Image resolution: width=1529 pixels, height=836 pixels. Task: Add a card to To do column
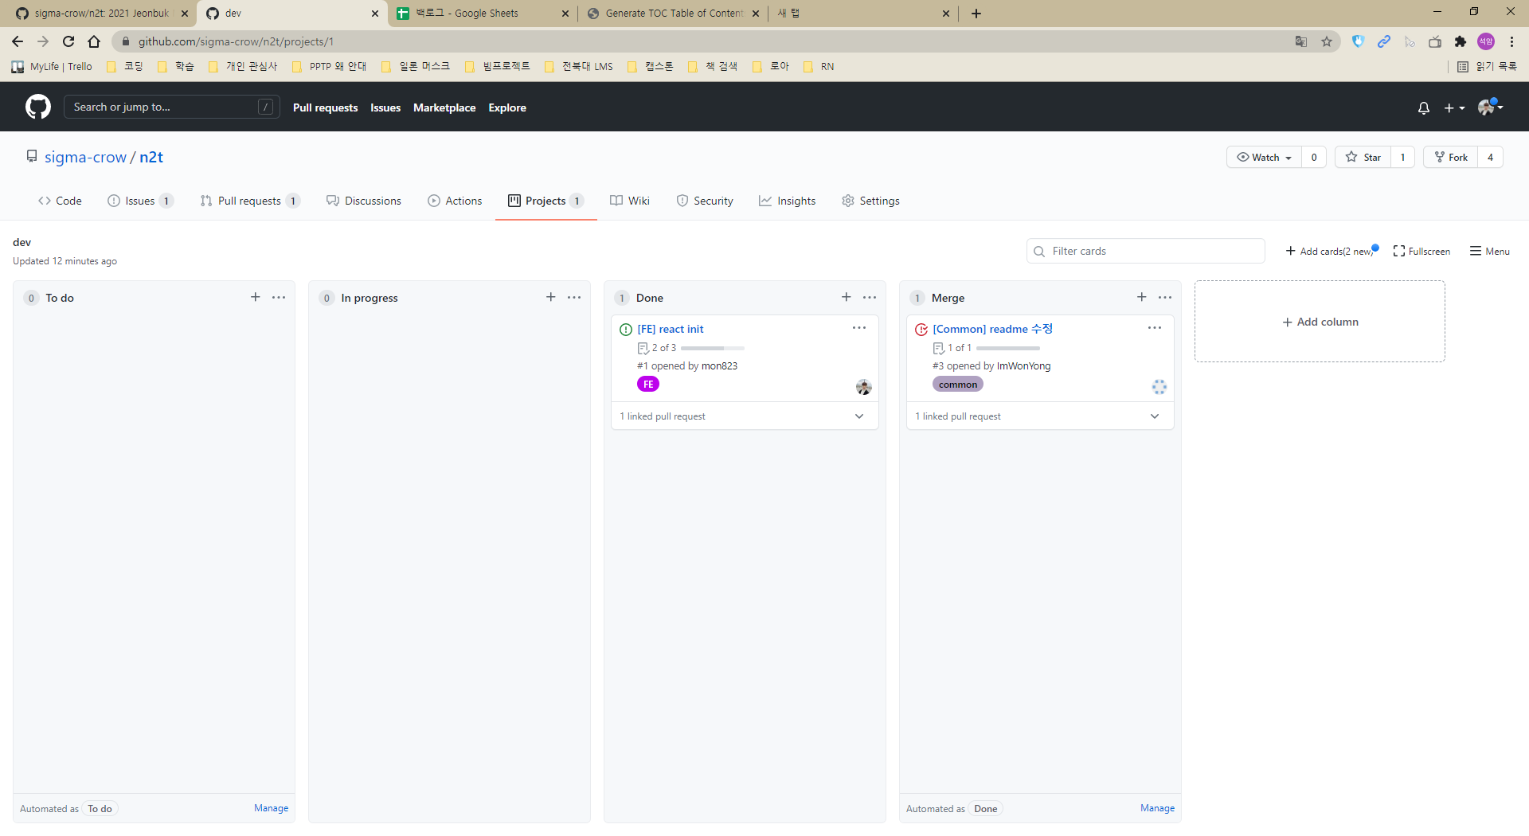tap(256, 297)
